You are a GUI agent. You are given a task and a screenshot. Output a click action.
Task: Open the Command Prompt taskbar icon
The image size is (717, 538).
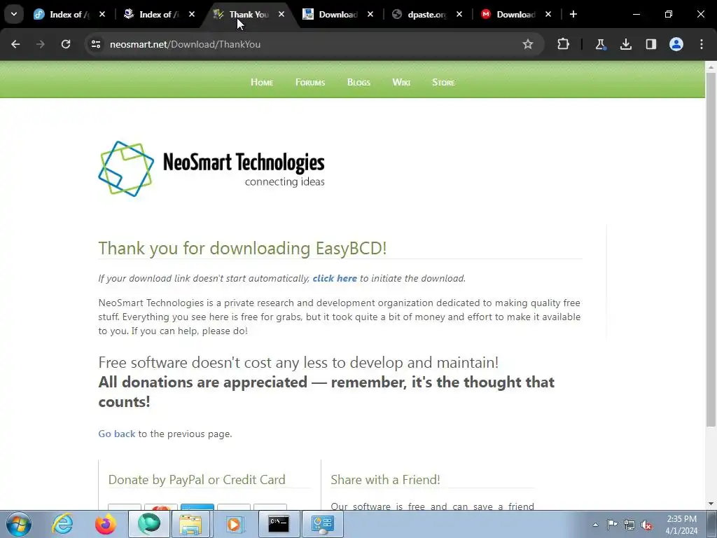coord(279,524)
